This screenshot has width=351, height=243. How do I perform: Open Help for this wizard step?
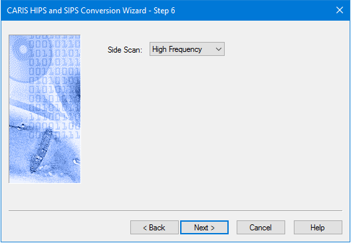click(318, 228)
